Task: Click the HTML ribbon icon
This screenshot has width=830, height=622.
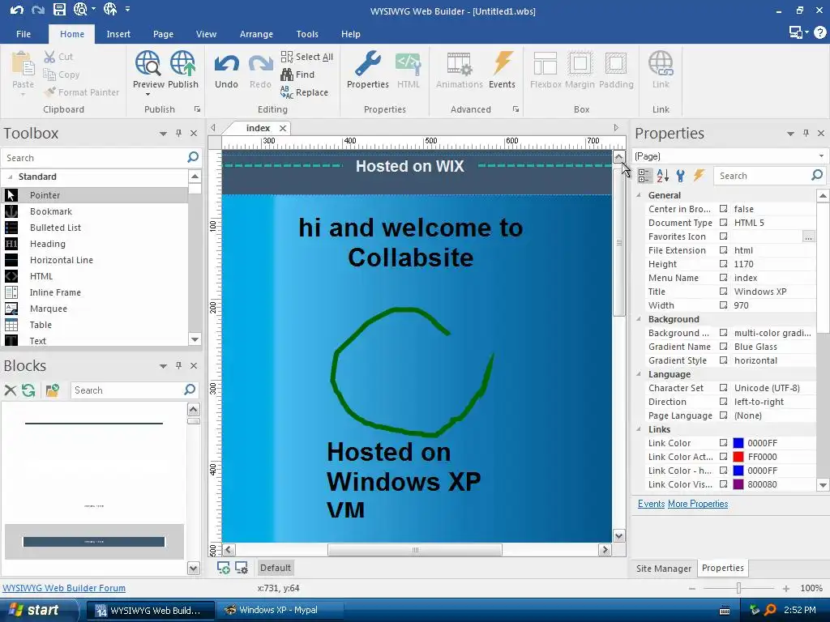Action: point(409,63)
